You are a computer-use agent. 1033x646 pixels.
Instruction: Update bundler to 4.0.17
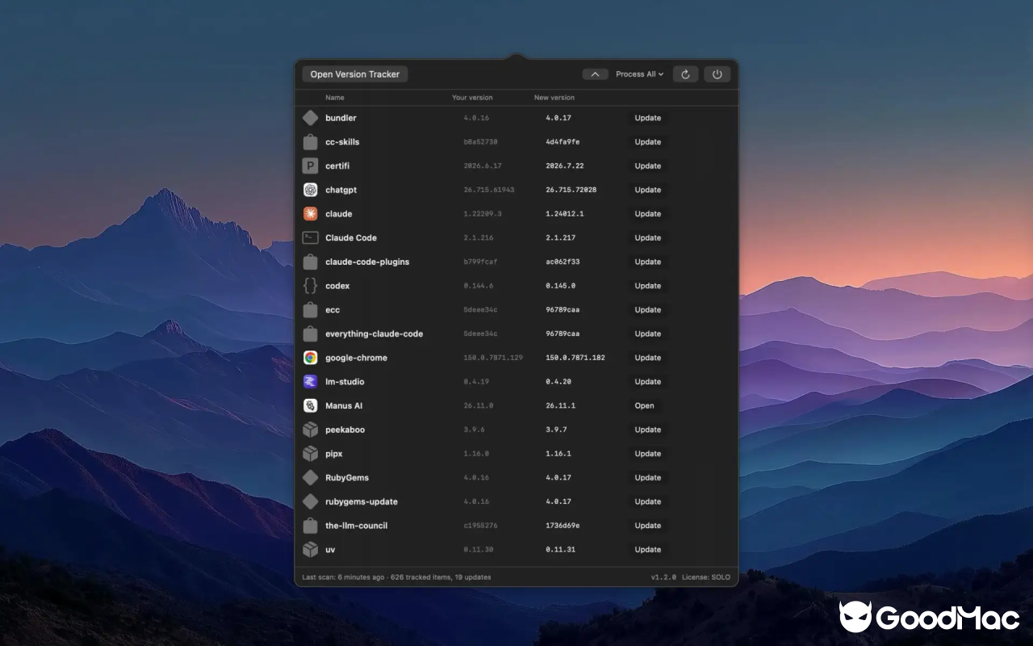click(648, 118)
